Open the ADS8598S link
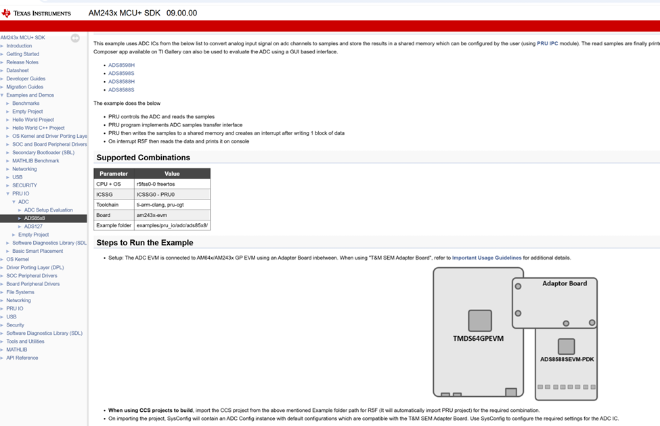 pyautogui.click(x=121, y=74)
